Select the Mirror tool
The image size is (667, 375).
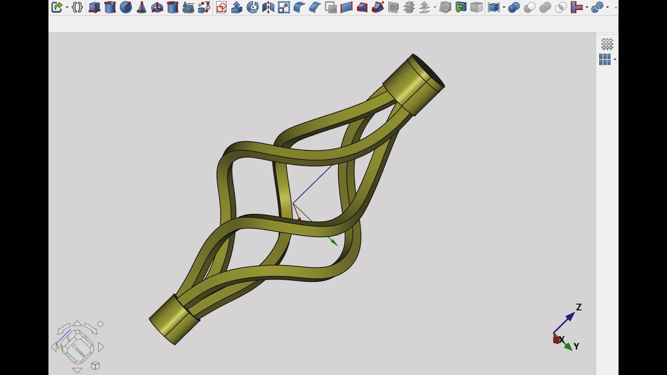coord(268,7)
